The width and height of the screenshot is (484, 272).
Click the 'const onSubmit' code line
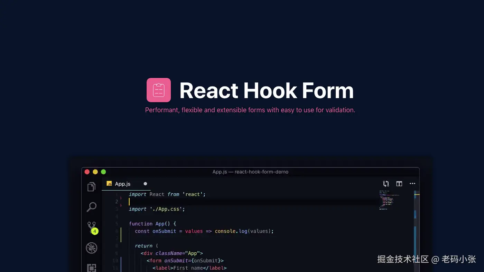204,231
